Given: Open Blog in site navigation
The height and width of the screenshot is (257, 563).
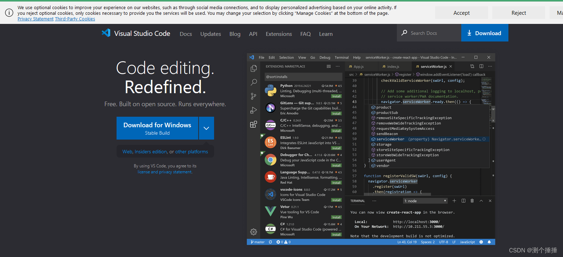Looking at the screenshot, I should click(235, 34).
